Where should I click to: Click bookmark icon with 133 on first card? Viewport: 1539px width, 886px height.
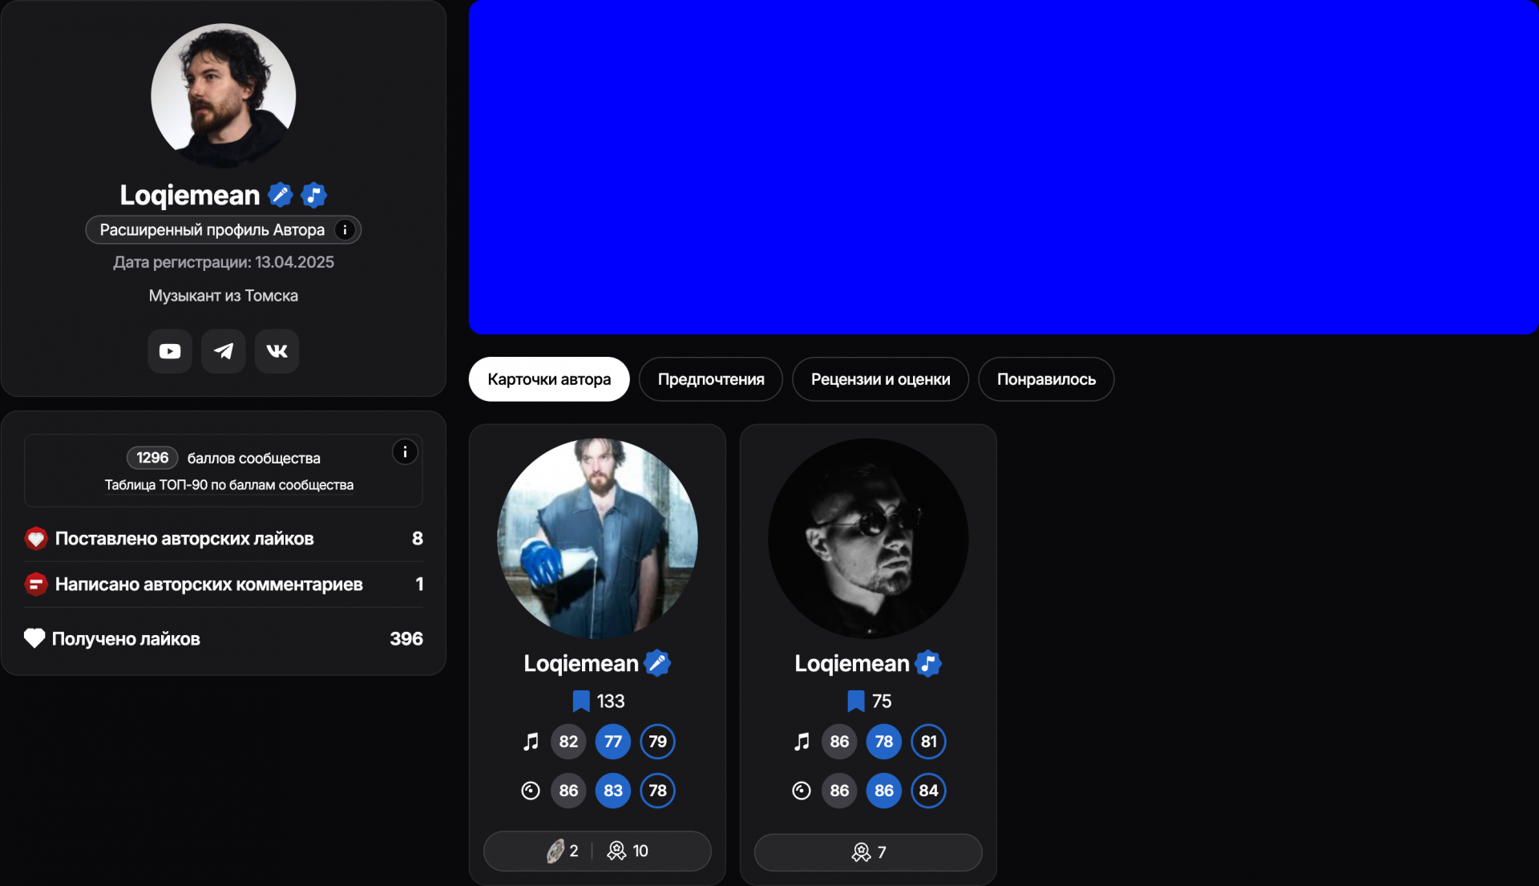581,702
